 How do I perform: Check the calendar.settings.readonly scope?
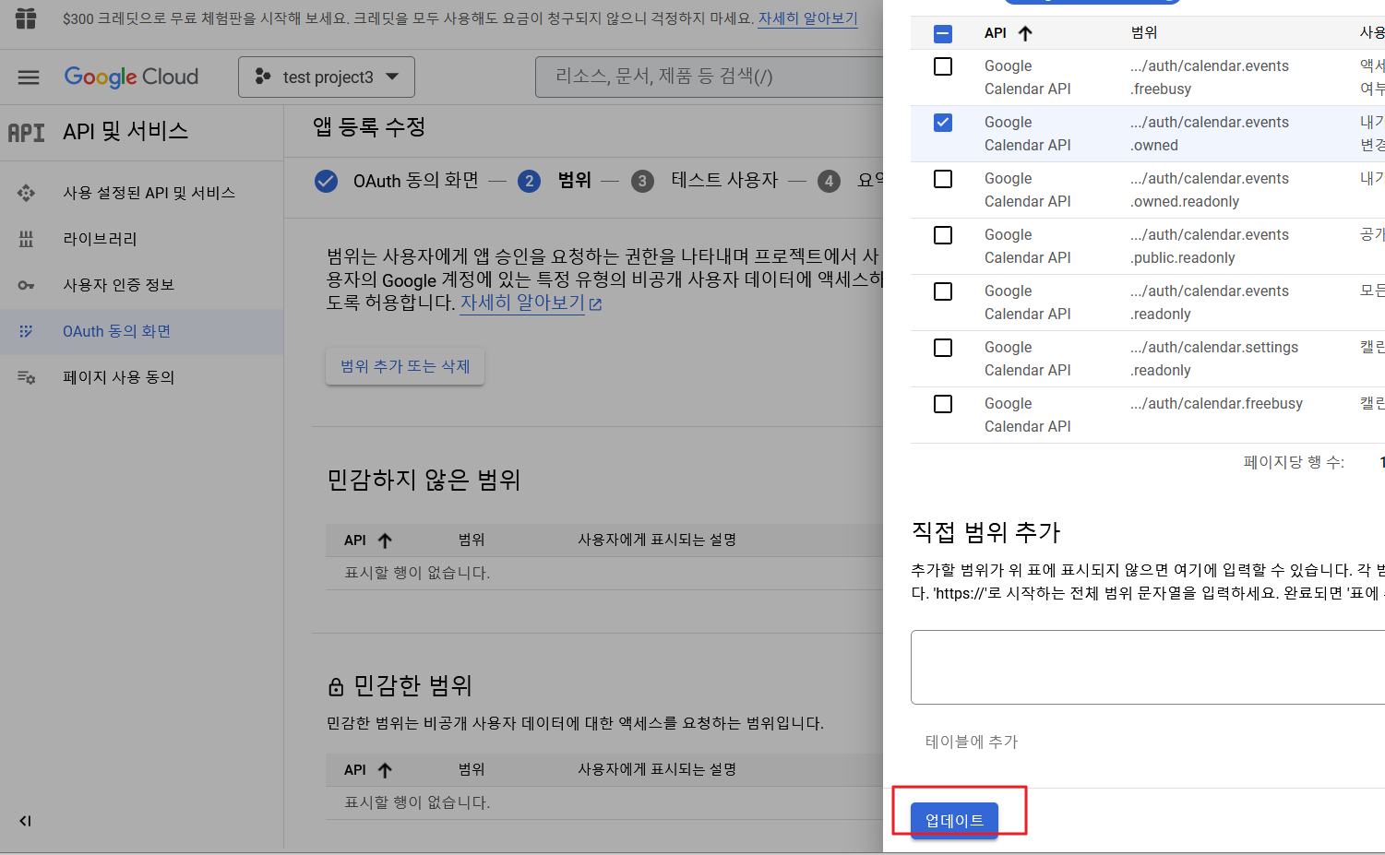[943, 348]
